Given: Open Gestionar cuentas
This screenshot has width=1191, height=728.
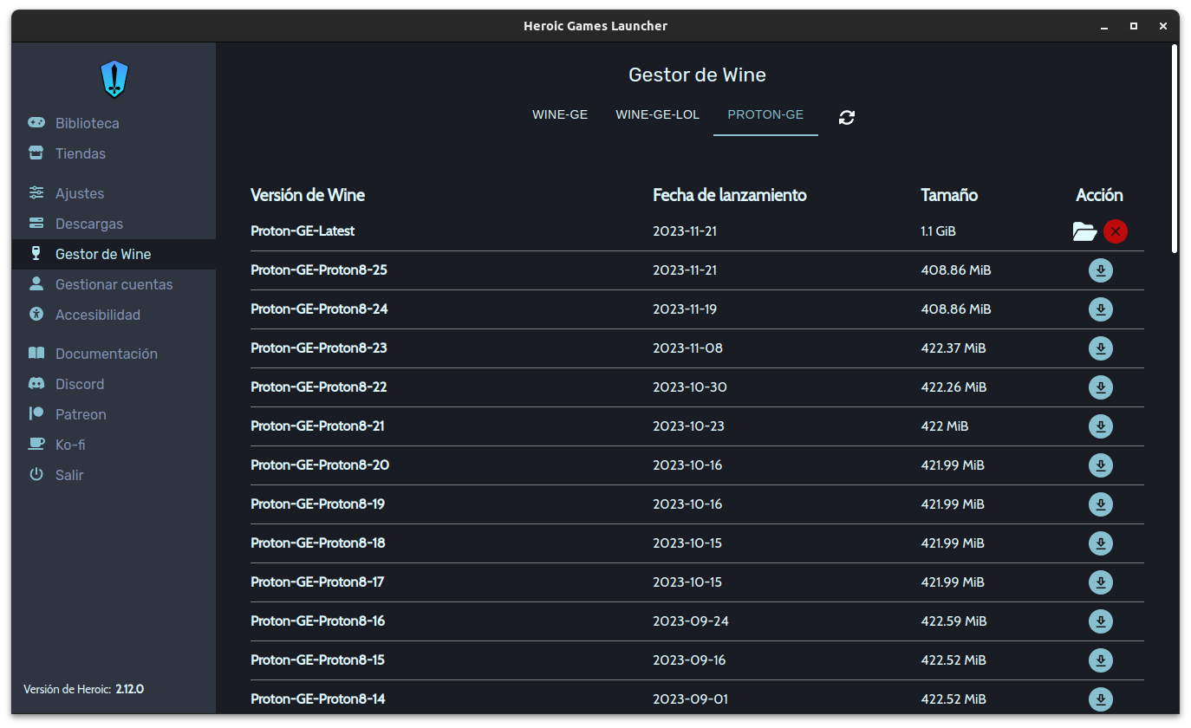Looking at the screenshot, I should (x=114, y=284).
